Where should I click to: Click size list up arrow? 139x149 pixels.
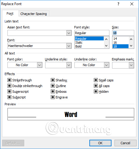pyautogui.click(x=131, y=39)
